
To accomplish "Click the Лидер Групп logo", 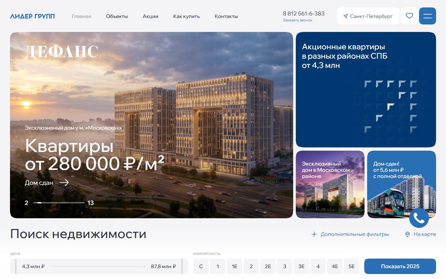I will (32, 16).
